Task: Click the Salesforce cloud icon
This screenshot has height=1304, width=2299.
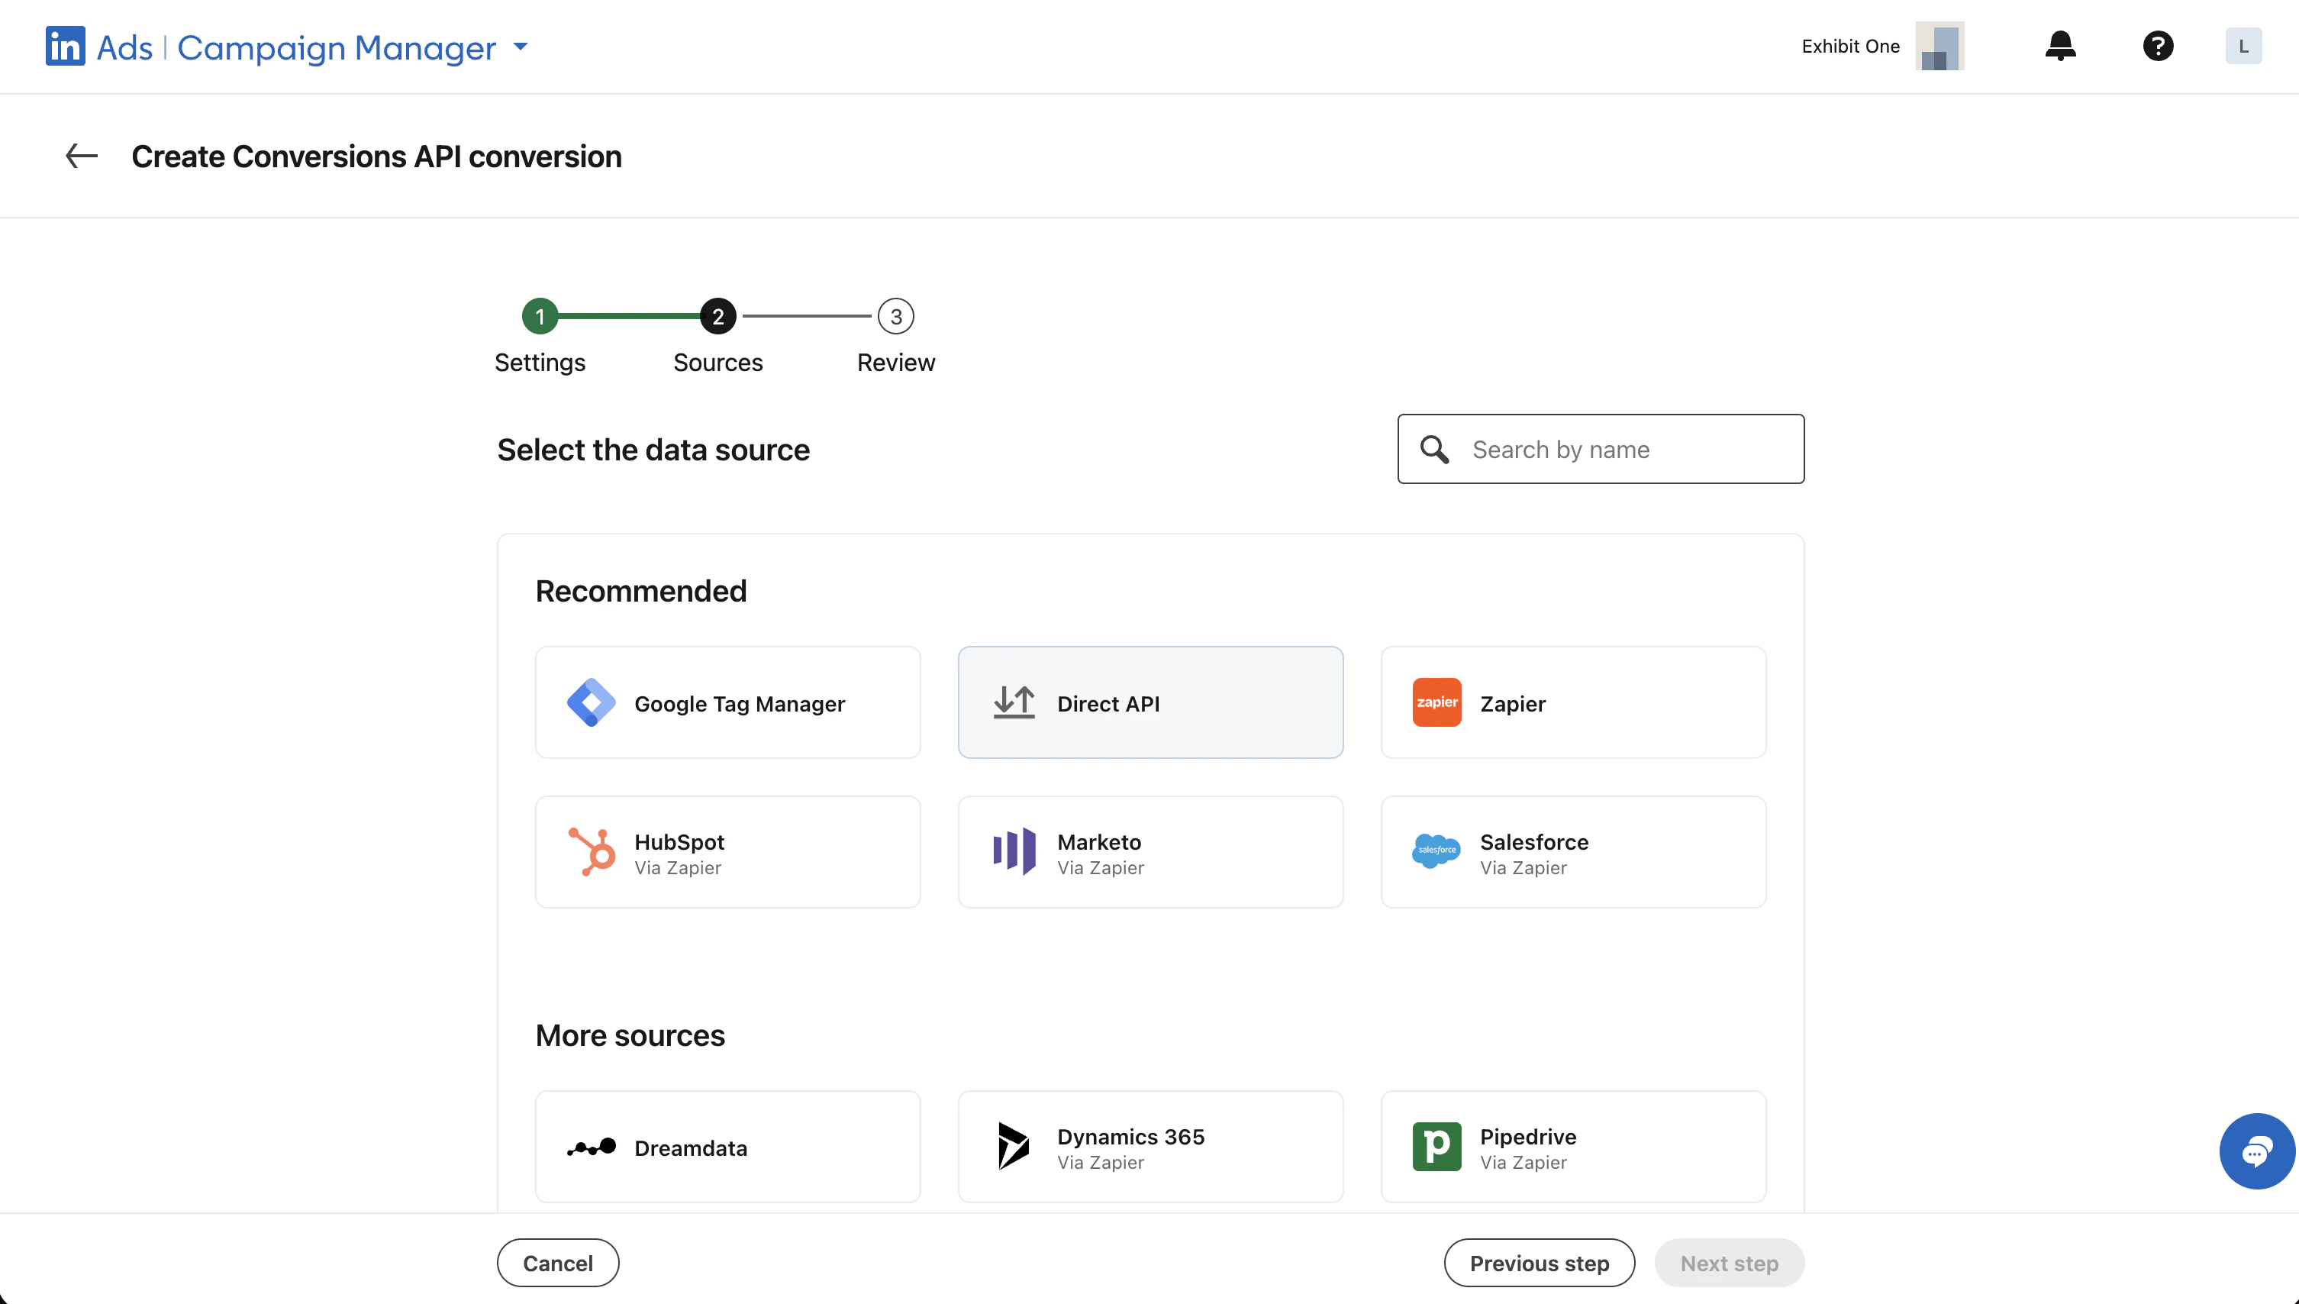Action: [x=1436, y=851]
